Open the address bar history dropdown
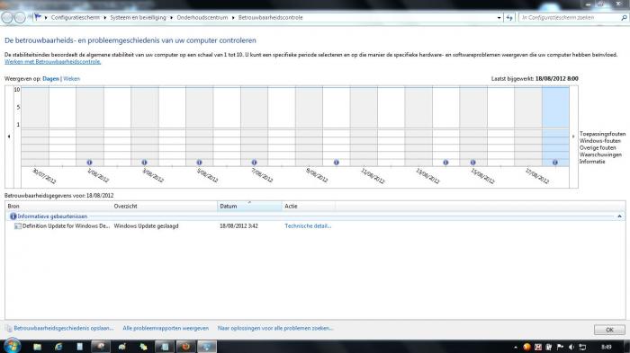630x353 pixels. [499, 18]
